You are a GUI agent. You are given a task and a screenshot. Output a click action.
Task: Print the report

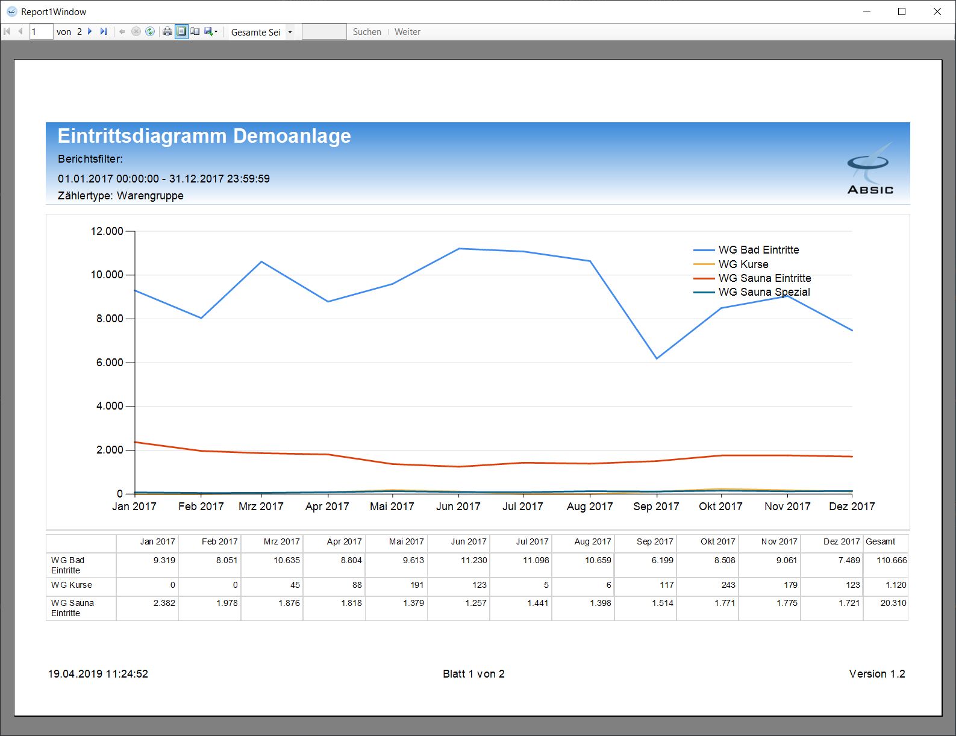(167, 32)
